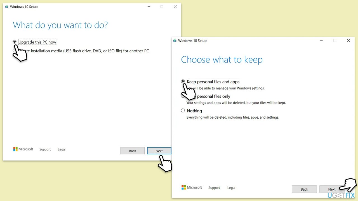Image resolution: width=358 pixels, height=201 pixels.
Task: Click Microsoft logo in the left setup window
Action: coord(23,149)
